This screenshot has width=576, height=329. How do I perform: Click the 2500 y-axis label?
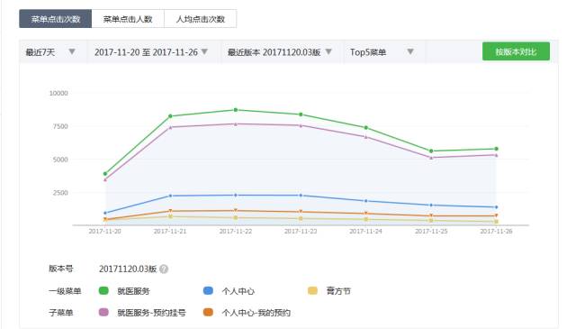(x=60, y=193)
